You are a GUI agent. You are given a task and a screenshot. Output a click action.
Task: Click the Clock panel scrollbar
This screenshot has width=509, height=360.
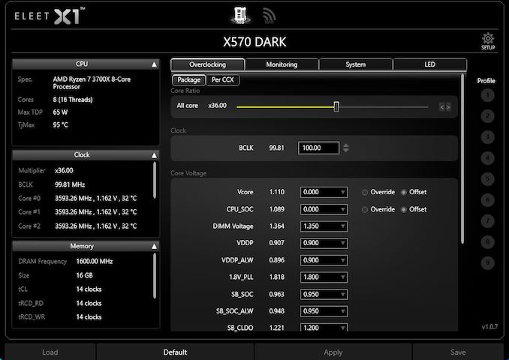pyautogui.click(x=155, y=180)
